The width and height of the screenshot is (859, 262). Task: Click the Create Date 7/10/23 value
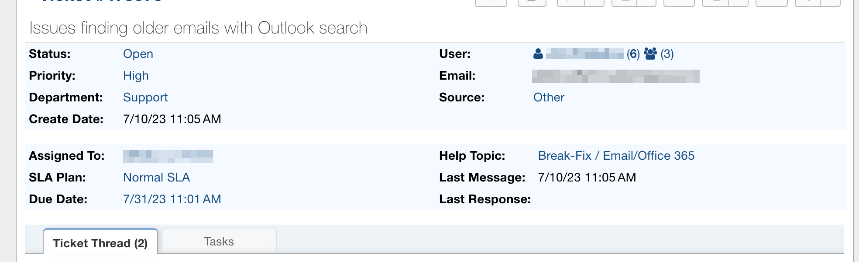point(172,119)
